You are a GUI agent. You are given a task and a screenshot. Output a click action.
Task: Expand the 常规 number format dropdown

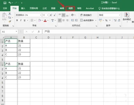(x=120, y=15)
